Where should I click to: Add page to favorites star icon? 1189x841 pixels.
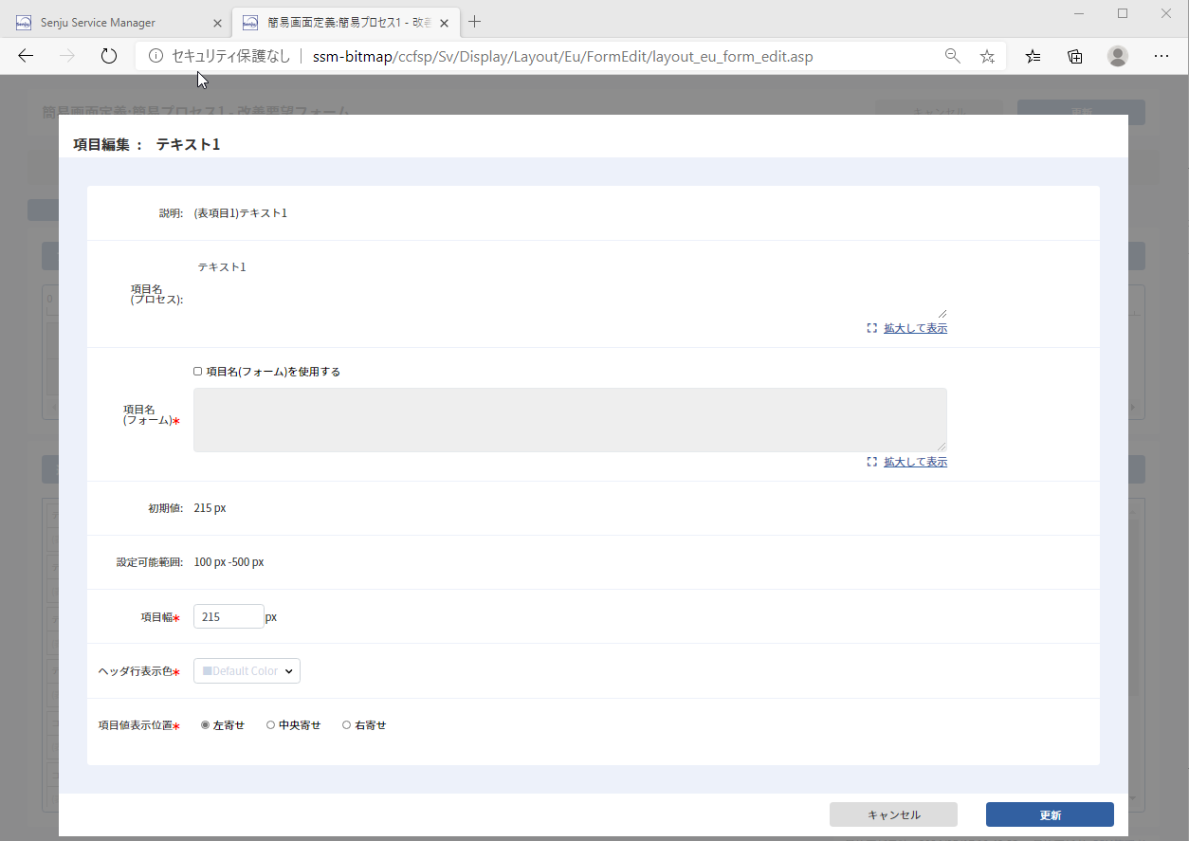pyautogui.click(x=987, y=56)
